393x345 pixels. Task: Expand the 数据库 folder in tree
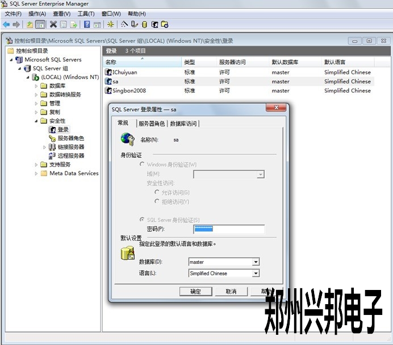tap(36, 86)
